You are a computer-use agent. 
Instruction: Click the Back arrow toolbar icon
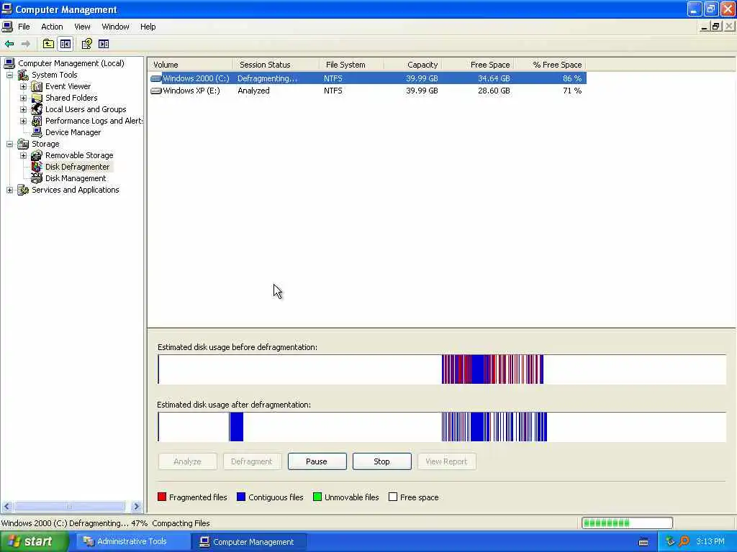pos(9,44)
